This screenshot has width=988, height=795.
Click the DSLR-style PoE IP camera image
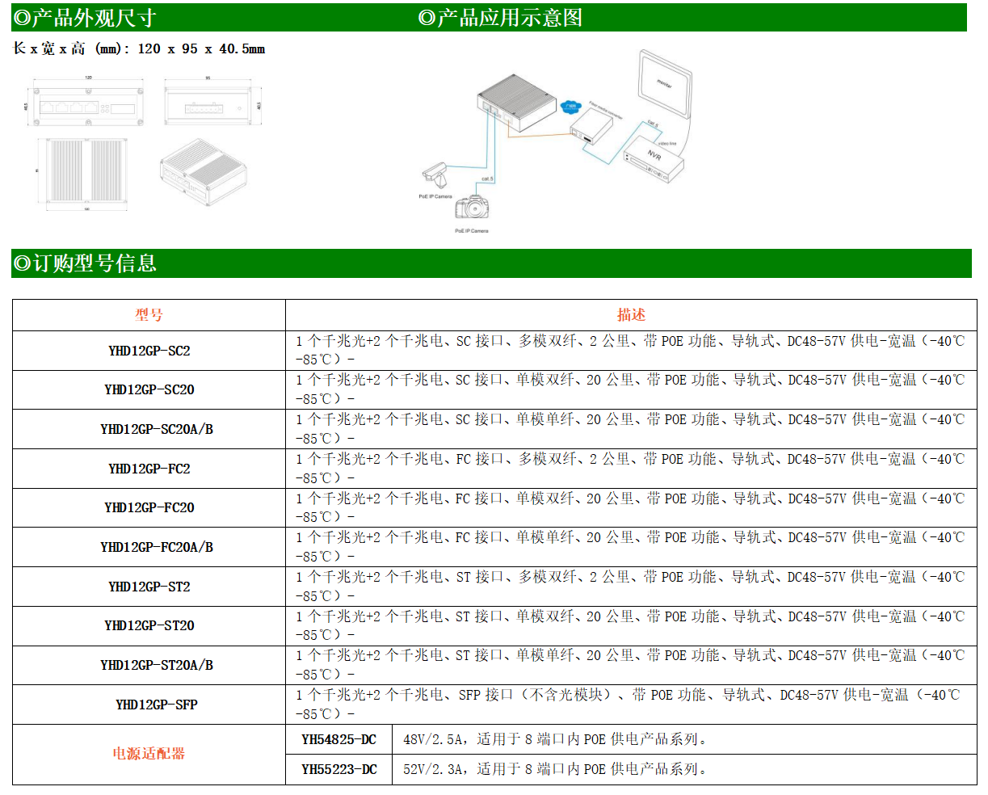point(472,208)
